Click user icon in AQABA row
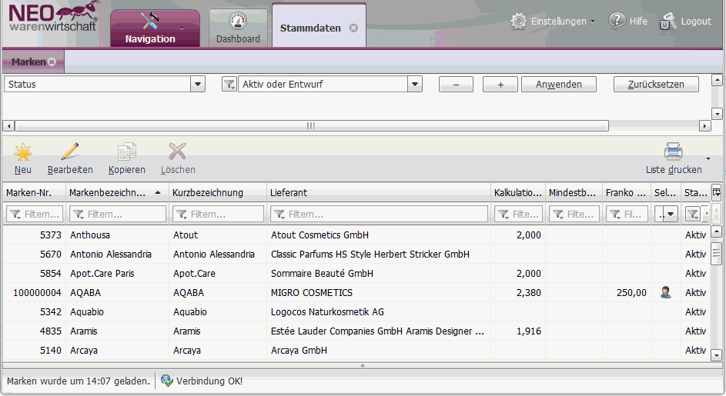 (x=666, y=292)
